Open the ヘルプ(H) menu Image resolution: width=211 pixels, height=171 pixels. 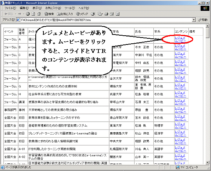(x=84, y=8)
